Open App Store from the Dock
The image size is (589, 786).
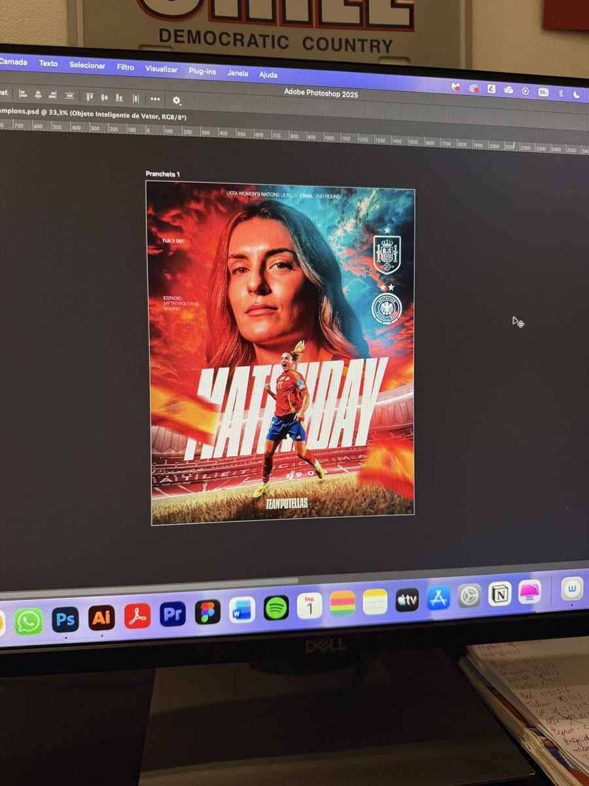[438, 597]
